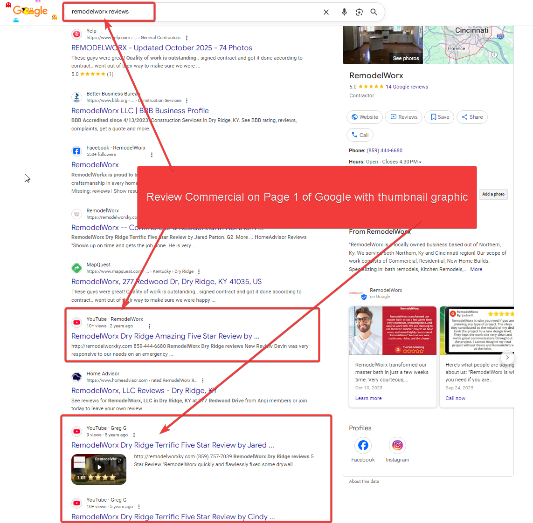This screenshot has width=533, height=523.
Task: Open options menu beside Cindy review video result
Action: pos(138,507)
